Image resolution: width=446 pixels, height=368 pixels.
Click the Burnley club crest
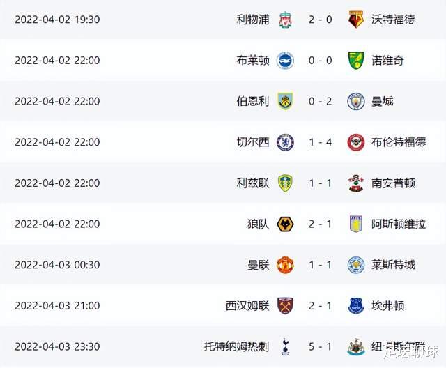tap(285, 101)
